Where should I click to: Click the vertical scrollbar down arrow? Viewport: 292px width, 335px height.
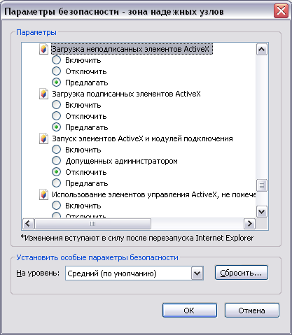click(262, 212)
